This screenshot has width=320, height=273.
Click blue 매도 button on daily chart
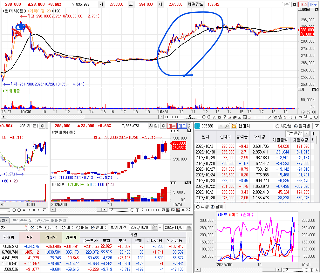point(182,126)
